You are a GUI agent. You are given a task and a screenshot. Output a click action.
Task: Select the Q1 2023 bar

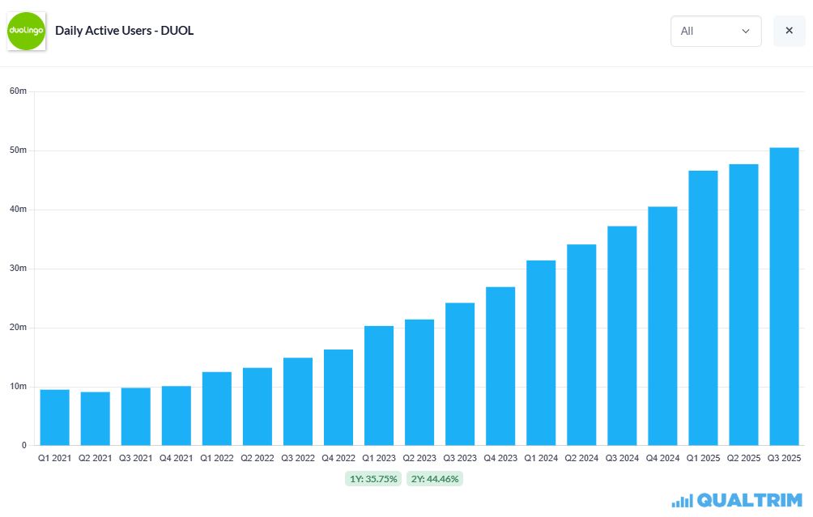pos(379,385)
